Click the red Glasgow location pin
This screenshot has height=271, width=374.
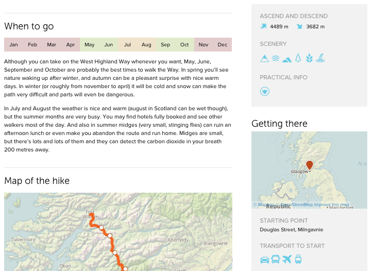tap(310, 165)
